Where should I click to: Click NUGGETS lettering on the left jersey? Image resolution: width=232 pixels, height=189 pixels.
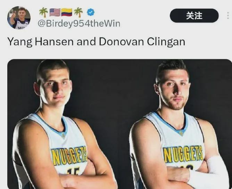69,155
